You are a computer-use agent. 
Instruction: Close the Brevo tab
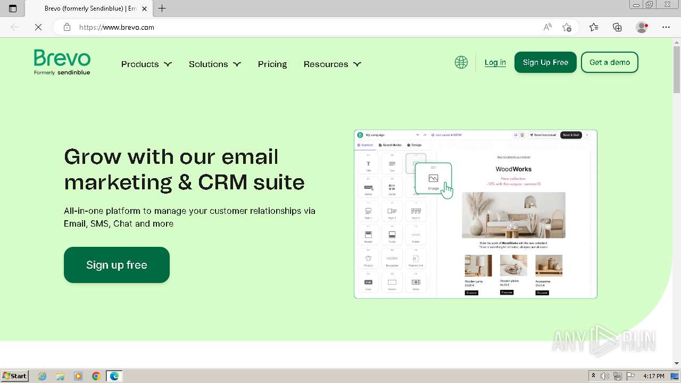(144, 9)
